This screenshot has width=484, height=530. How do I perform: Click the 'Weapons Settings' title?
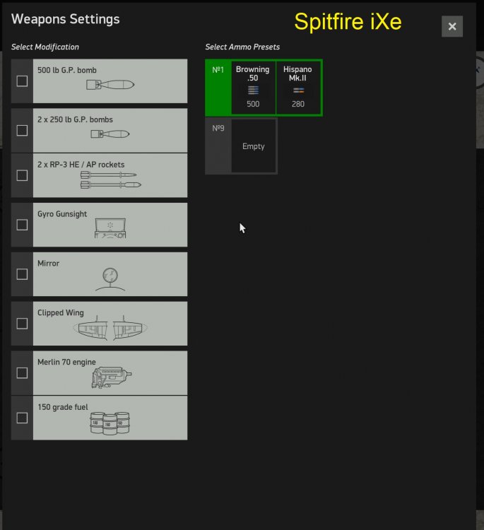pyautogui.click(x=66, y=19)
